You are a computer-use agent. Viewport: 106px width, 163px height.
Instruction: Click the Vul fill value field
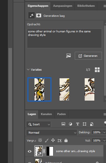coord(97,140)
